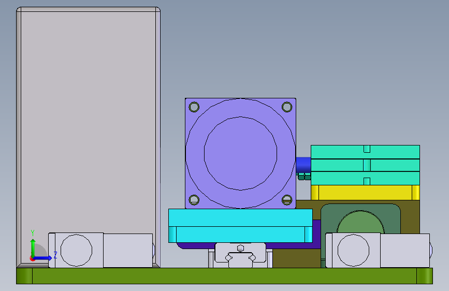Select the lower cyan plate under motor
The image size is (449, 291).
[x=240, y=235]
